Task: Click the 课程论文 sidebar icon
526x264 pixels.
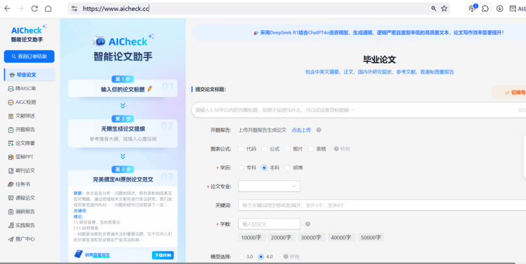Action: (10, 198)
